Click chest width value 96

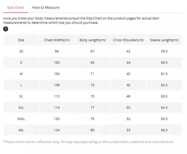(57, 51)
